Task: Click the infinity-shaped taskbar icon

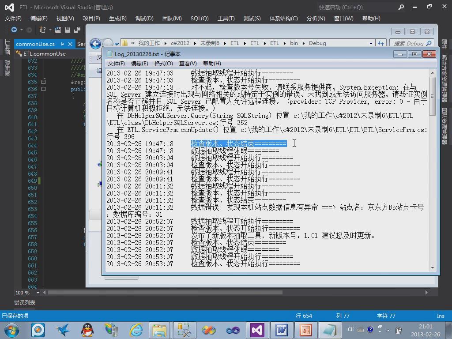Action: [233, 330]
